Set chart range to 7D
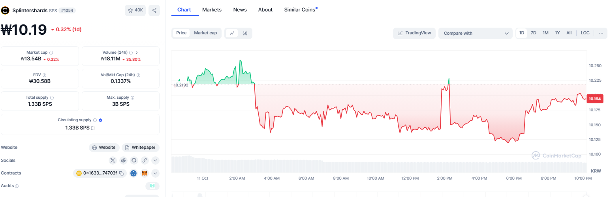The width and height of the screenshot is (611, 197). click(533, 33)
